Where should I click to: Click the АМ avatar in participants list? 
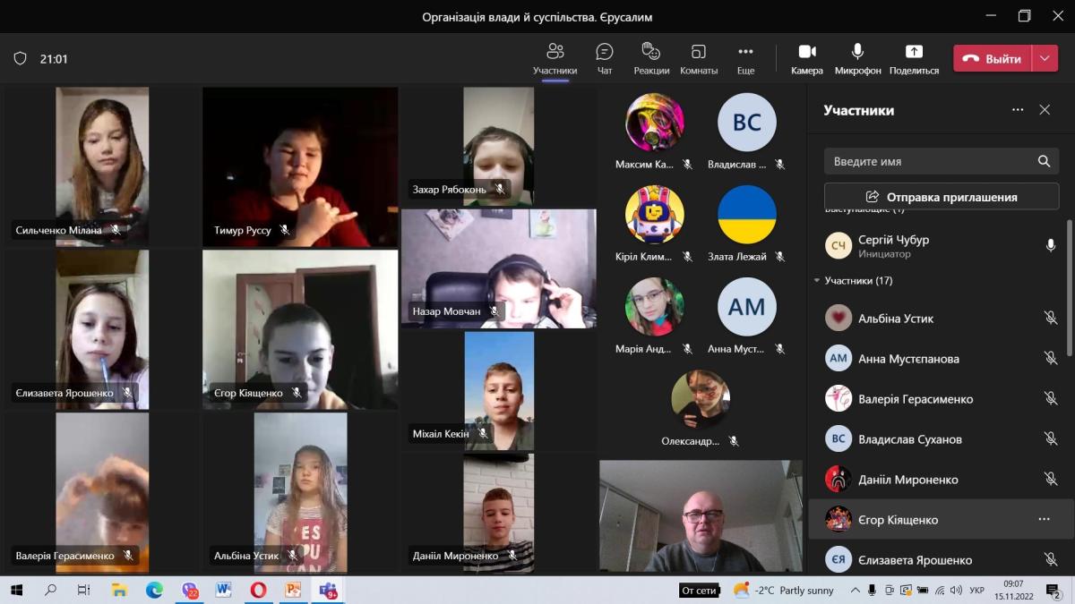[838, 359]
